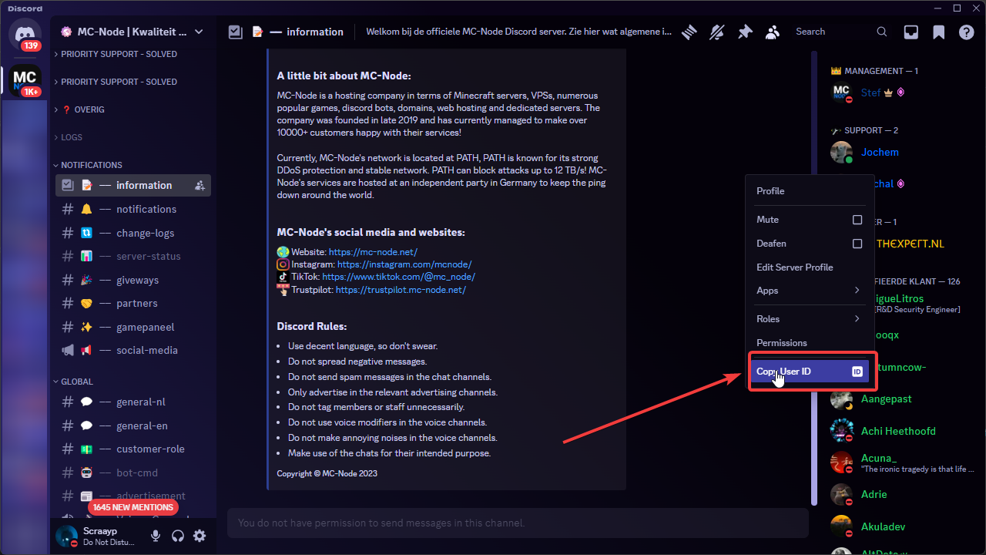This screenshot has height=555, width=986.
Task: Open the social-media channel
Action: (133, 350)
